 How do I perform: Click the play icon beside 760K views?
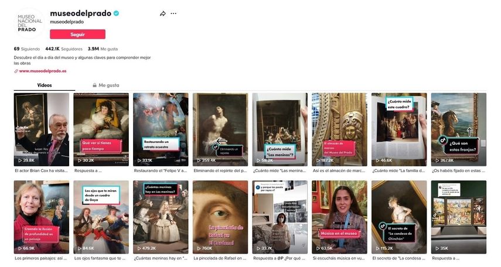(199, 248)
